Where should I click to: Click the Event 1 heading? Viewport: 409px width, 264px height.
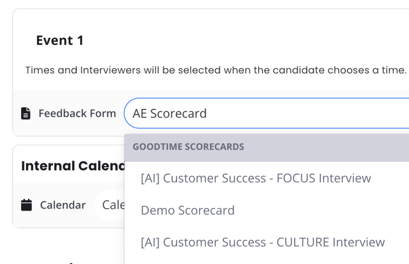point(60,41)
